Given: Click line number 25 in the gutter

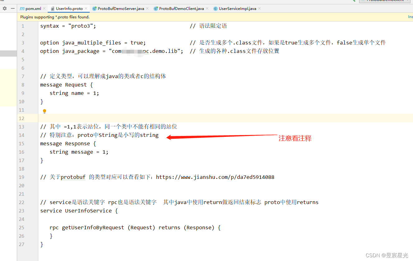Looking at the screenshot, I should point(21,227).
